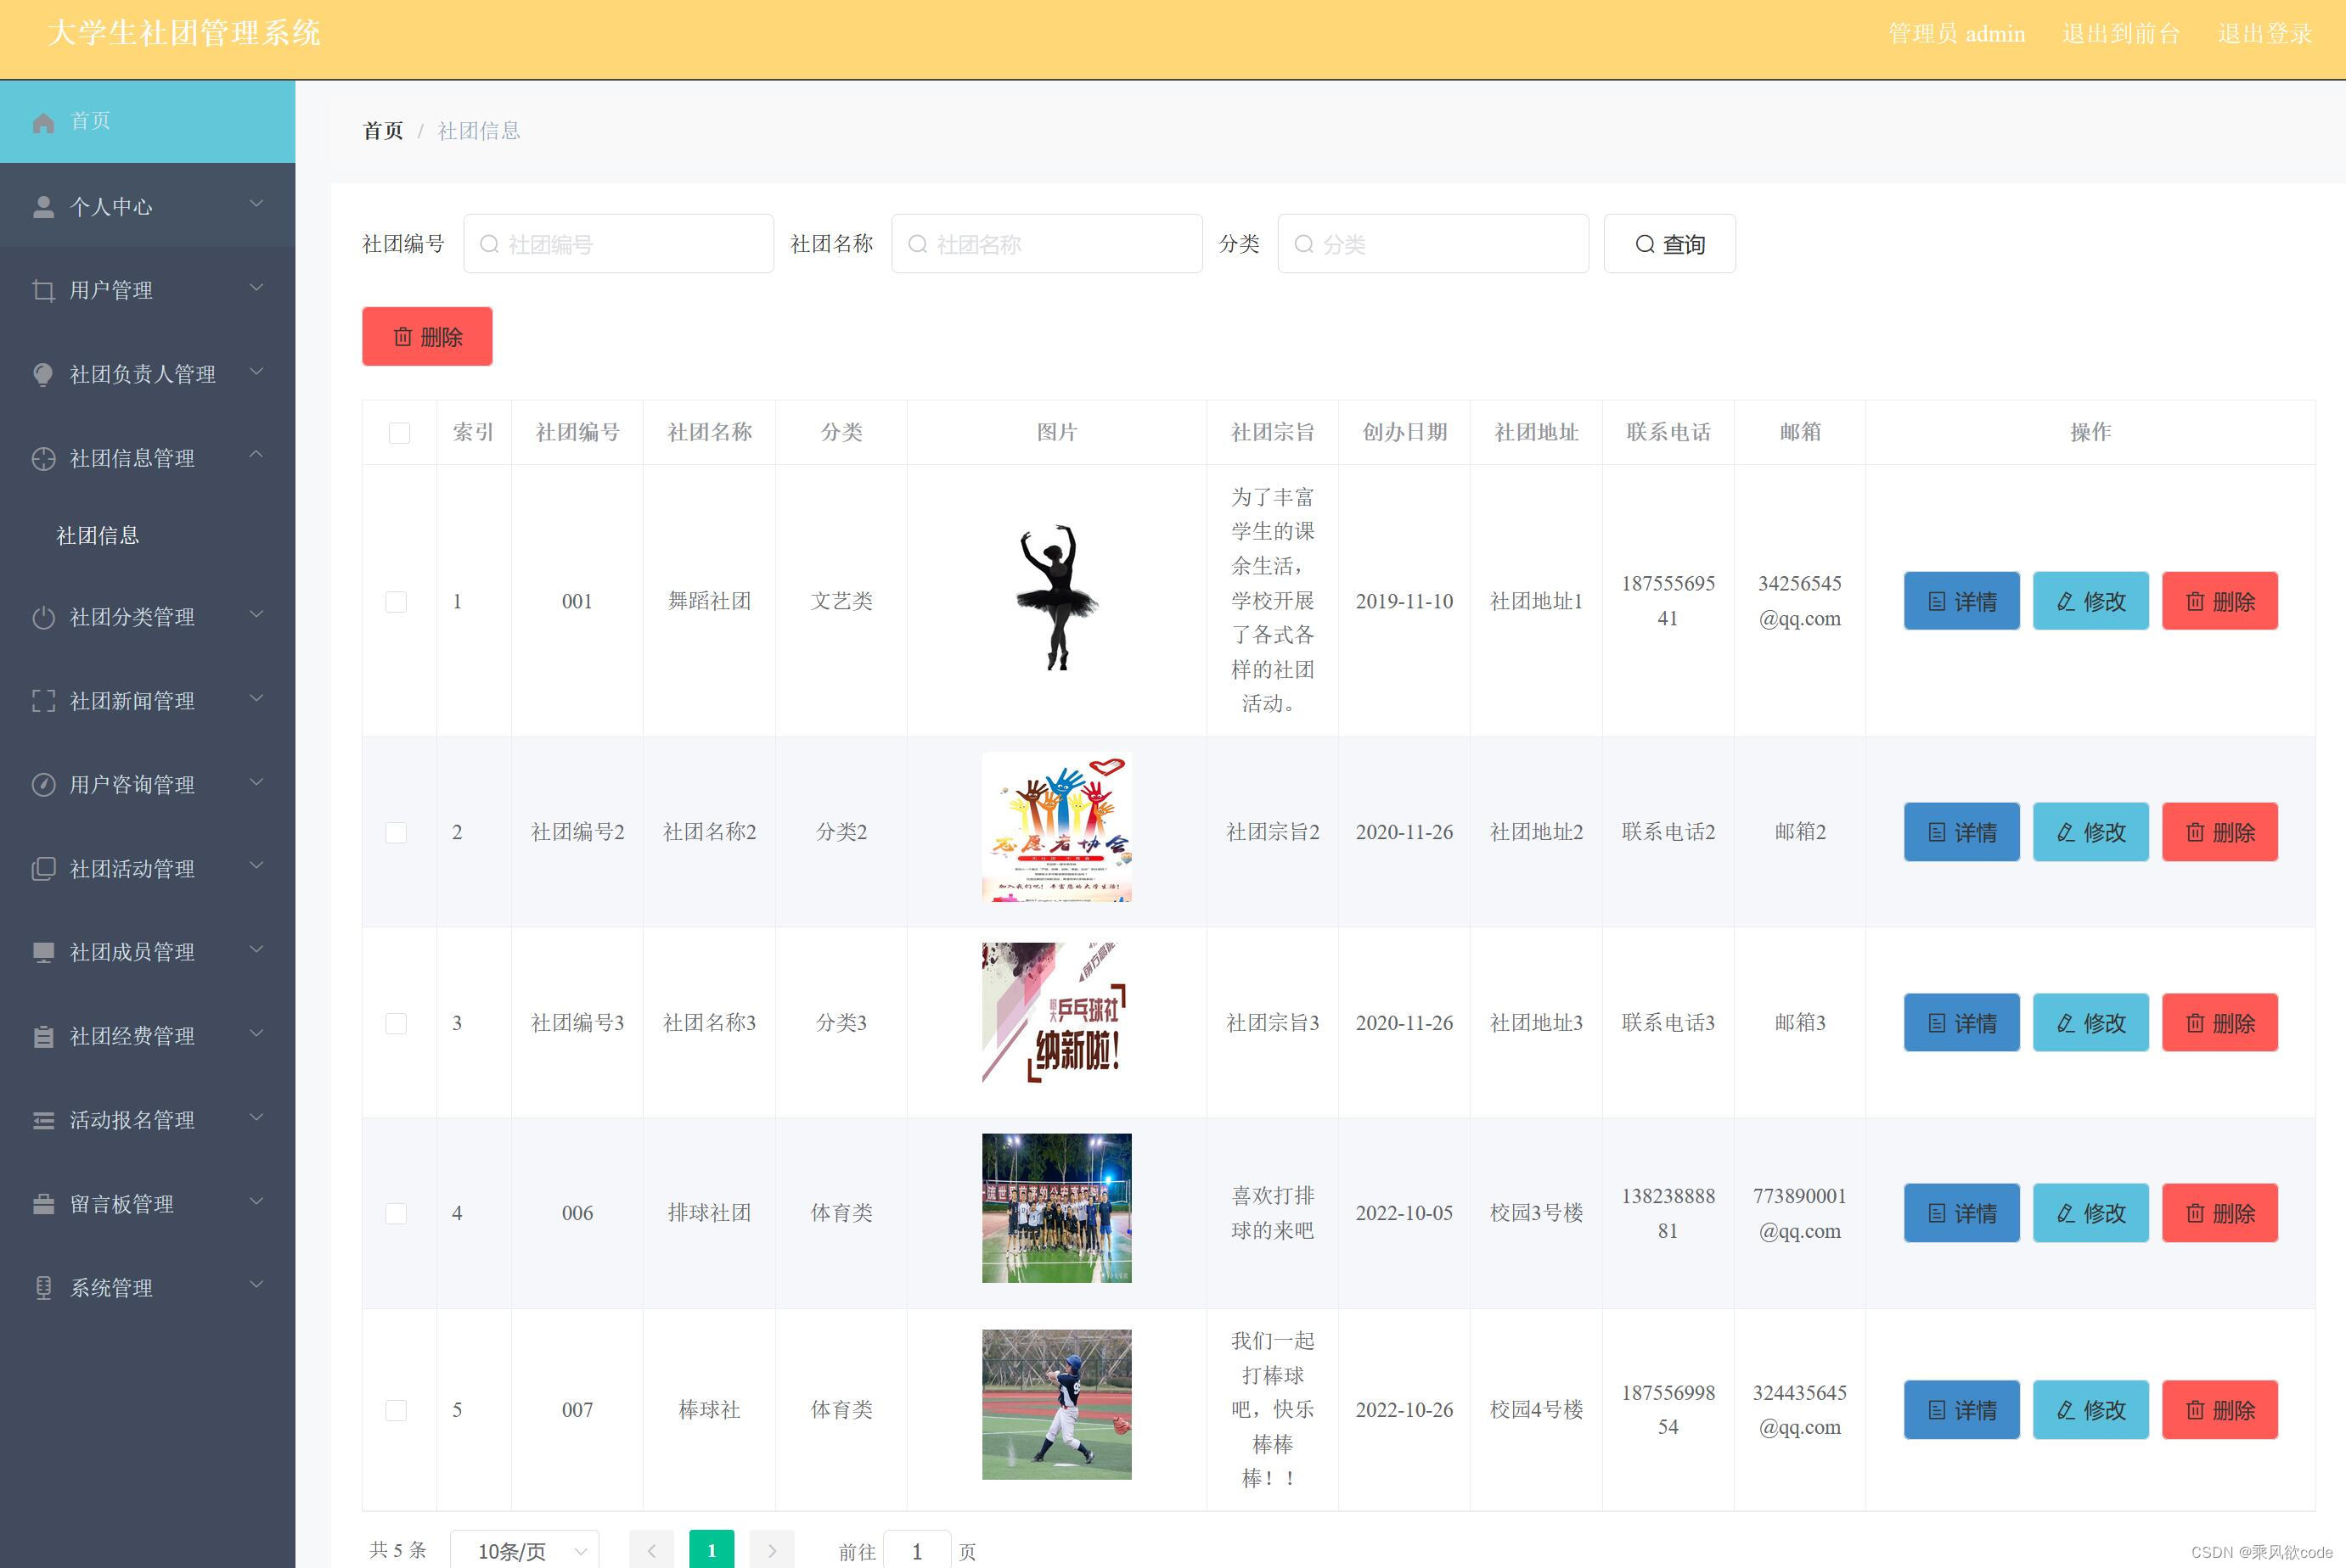Tick the checkbox for 舞蹈社团 row
The width and height of the screenshot is (2346, 1568).
click(397, 601)
